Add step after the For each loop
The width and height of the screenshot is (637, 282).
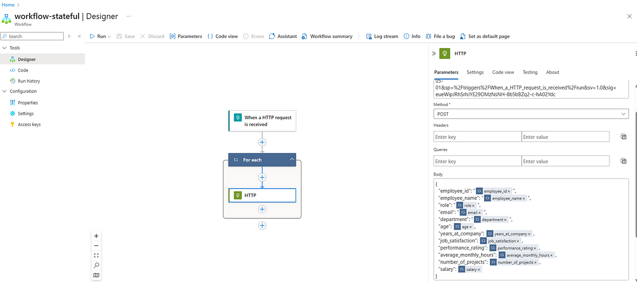point(262,225)
